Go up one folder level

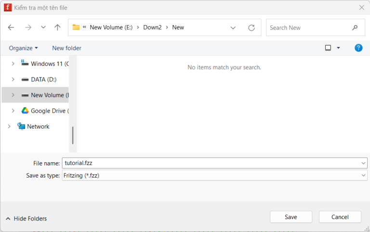coord(57,27)
